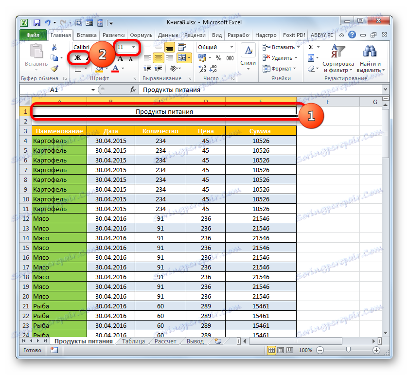Toggle Merge and Center button
The image size is (409, 375).
(181, 58)
